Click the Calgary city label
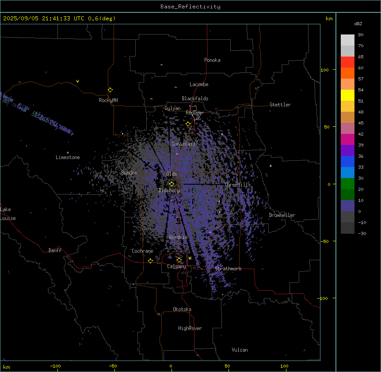 [x=176, y=266]
